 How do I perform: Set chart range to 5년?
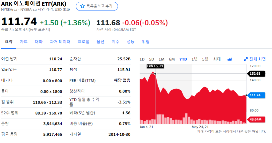205,59
